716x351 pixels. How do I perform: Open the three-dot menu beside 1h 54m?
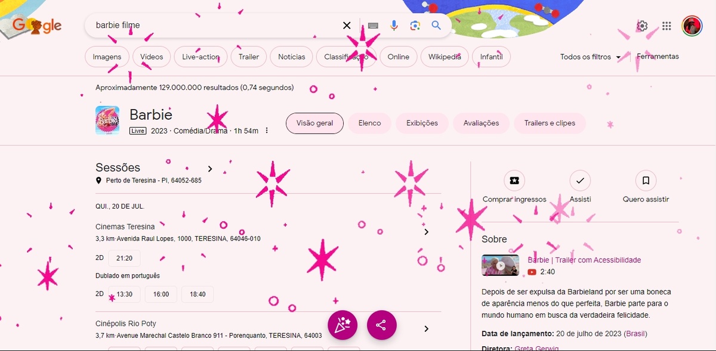point(267,131)
